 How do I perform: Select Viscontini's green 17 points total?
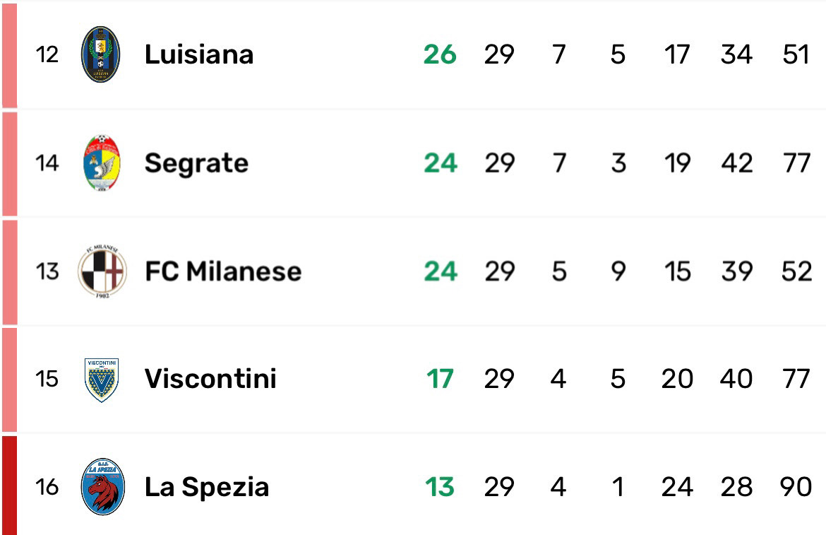(x=440, y=380)
